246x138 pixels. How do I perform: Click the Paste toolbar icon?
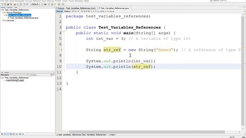21,4
